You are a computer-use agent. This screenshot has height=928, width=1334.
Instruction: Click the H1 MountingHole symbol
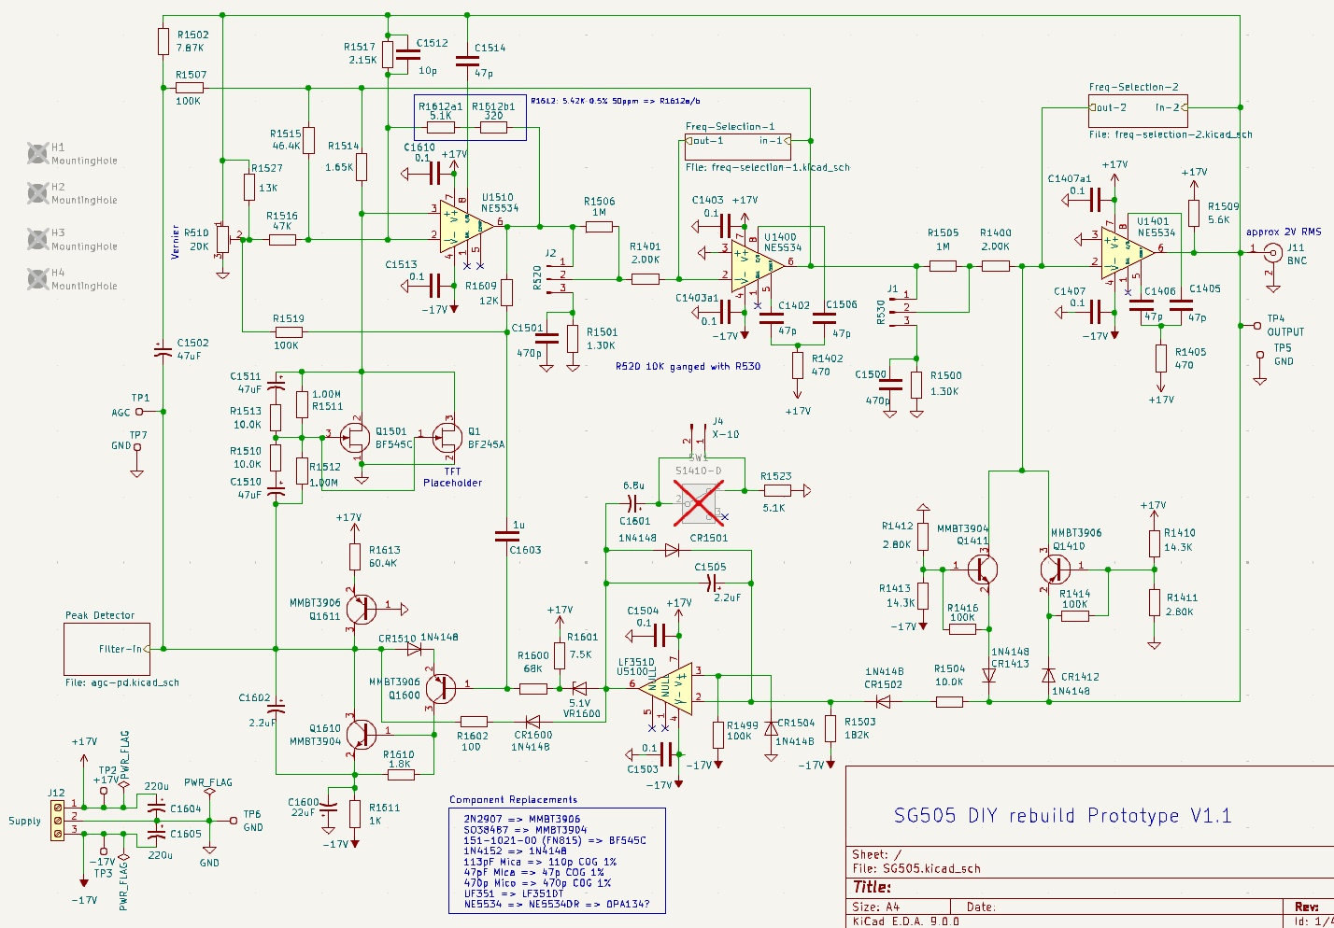point(37,152)
